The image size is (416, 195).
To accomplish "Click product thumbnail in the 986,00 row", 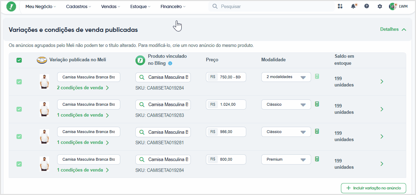I will tap(44, 137).
